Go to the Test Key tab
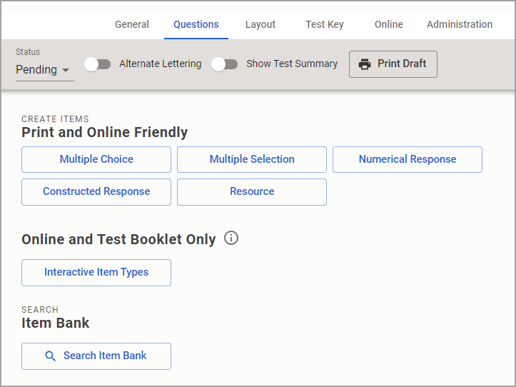516x387 pixels. point(325,24)
